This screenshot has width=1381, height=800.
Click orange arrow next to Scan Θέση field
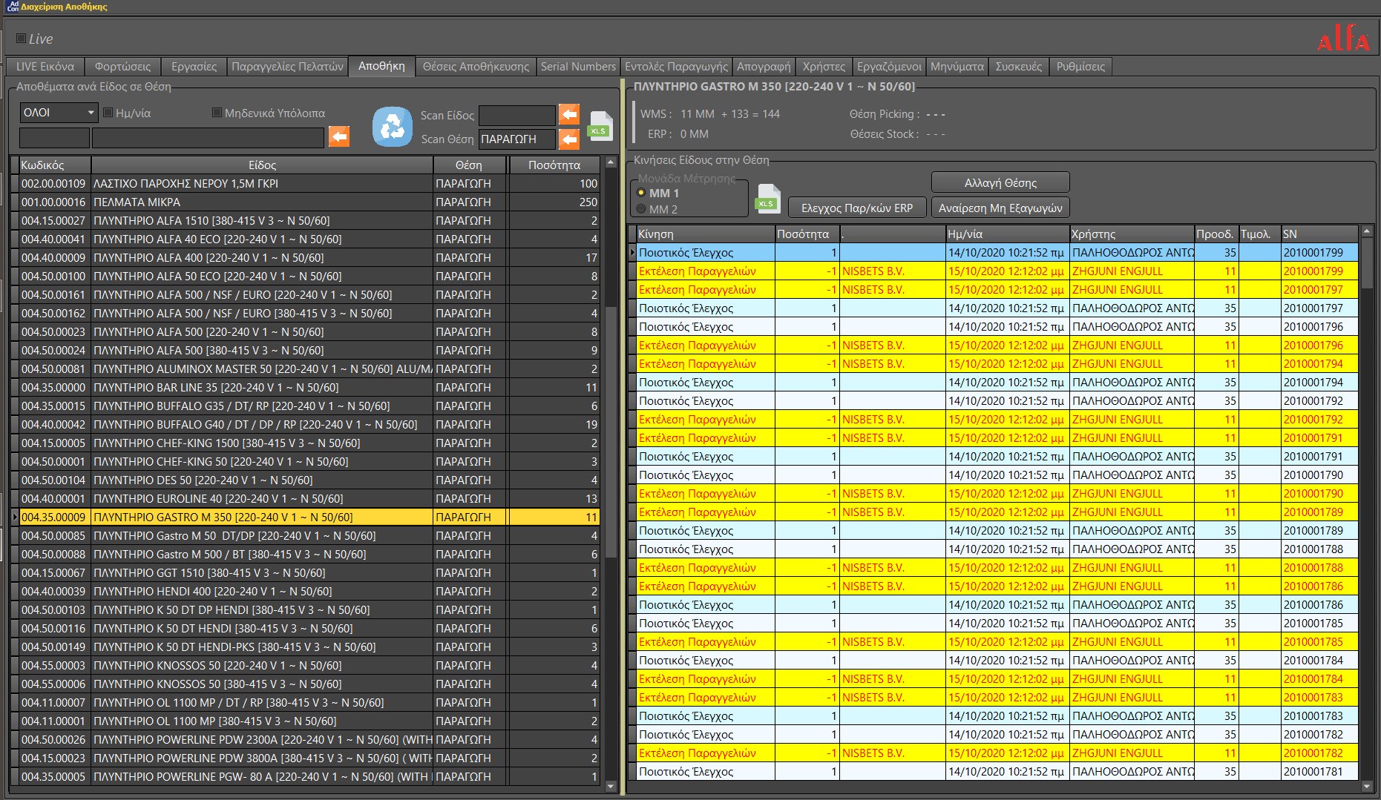(x=569, y=139)
